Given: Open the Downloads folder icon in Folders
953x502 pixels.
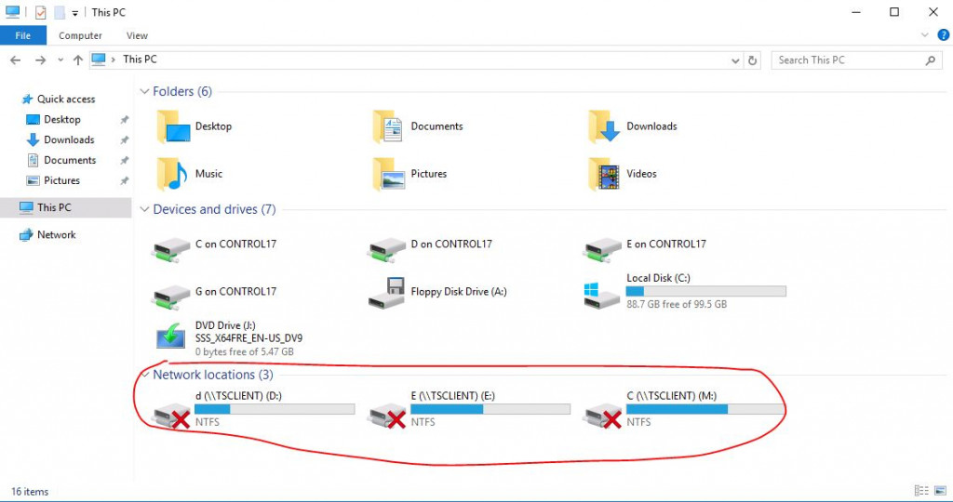Looking at the screenshot, I should [x=604, y=126].
